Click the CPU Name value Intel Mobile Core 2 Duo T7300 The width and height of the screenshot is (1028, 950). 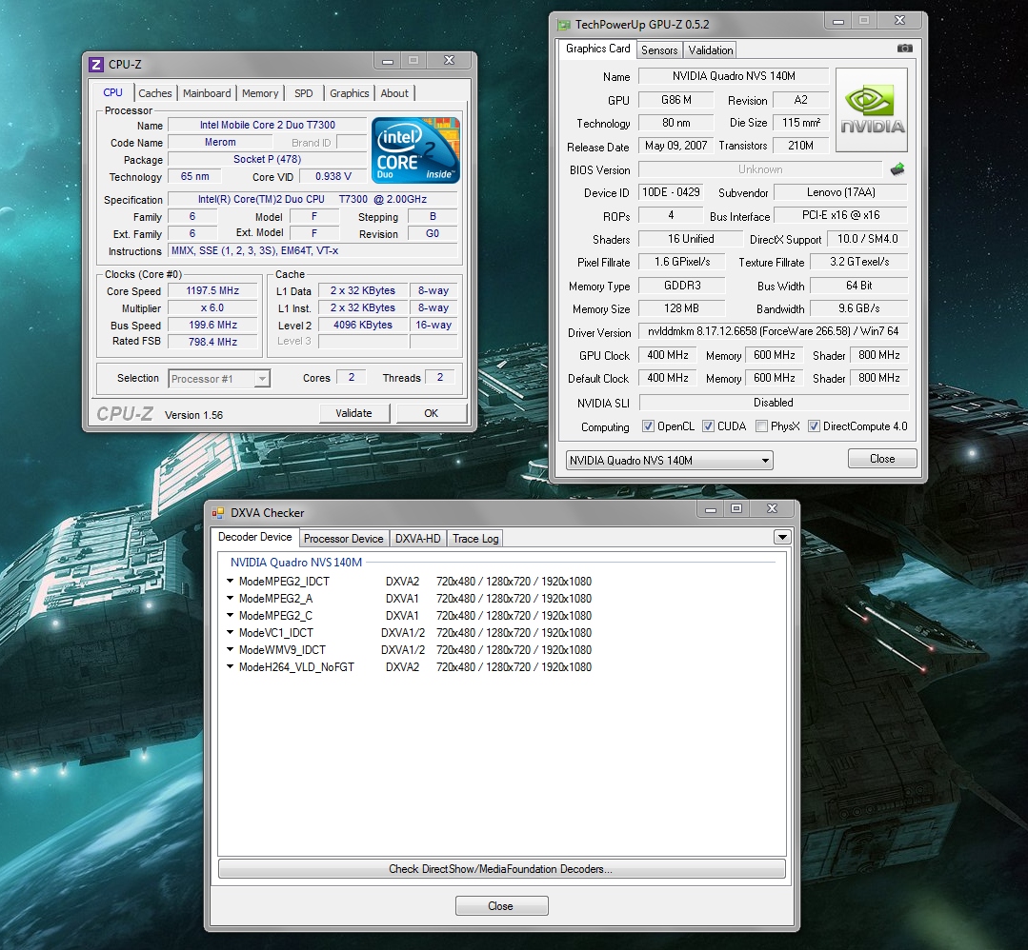click(x=268, y=125)
